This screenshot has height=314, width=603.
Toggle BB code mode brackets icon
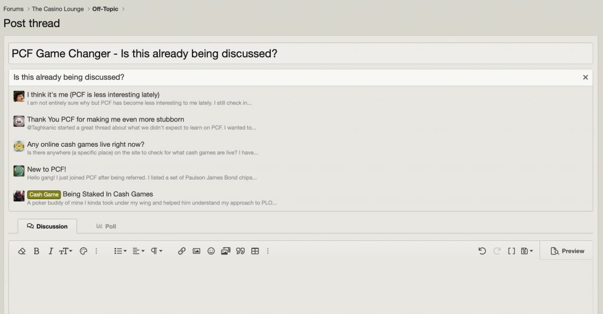tap(512, 251)
